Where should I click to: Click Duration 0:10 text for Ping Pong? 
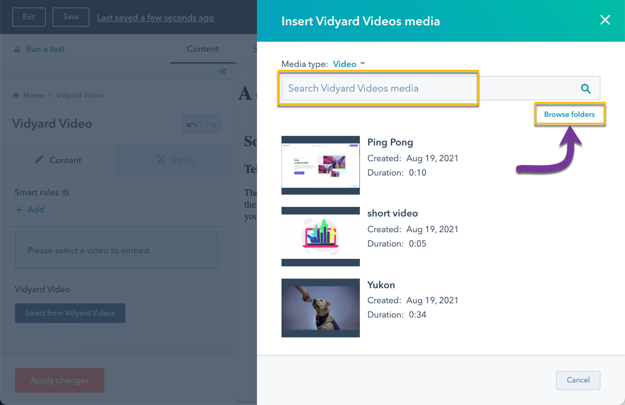pos(396,172)
